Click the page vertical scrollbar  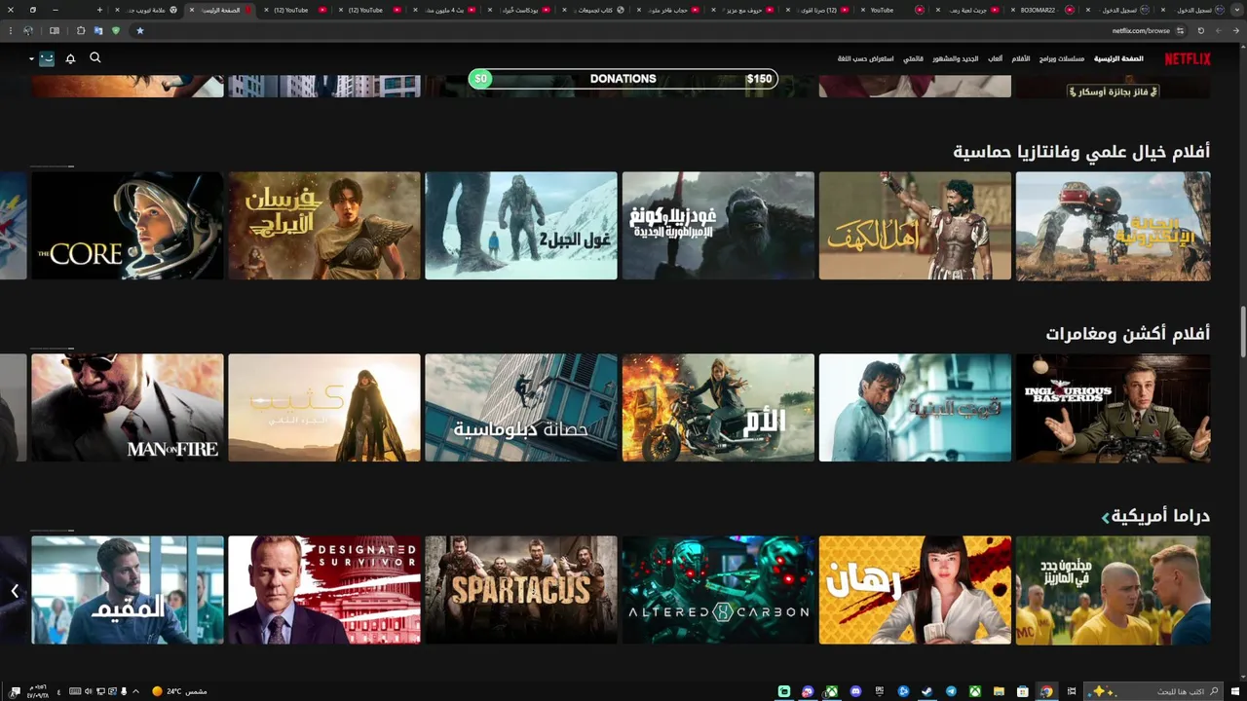1242,334
